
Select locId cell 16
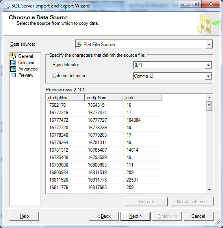pyautogui.click(x=143, y=105)
